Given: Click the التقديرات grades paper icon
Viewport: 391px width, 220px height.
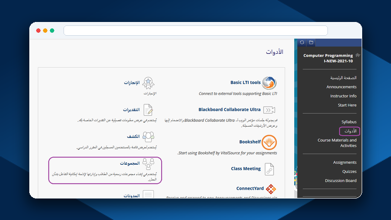Looking at the screenshot, I should [148, 110].
